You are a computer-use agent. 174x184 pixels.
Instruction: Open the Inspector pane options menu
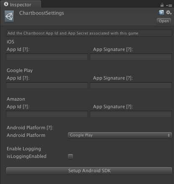click(169, 5)
